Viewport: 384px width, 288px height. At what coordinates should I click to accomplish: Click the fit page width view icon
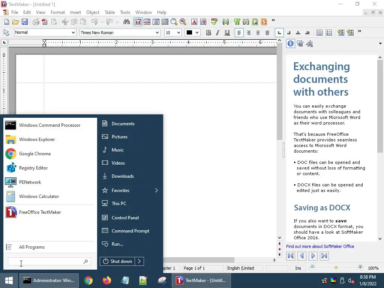tap(147, 22)
